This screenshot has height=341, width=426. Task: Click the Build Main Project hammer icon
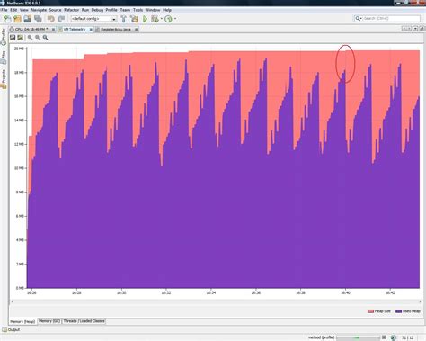123,19
